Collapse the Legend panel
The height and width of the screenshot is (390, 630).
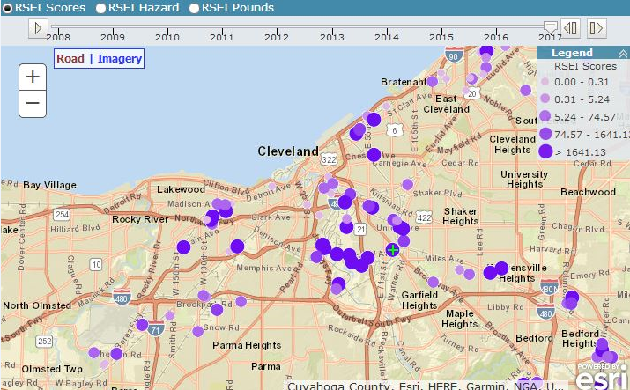(623, 54)
